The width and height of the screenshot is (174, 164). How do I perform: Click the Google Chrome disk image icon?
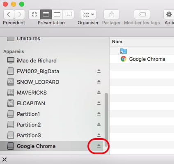(11, 146)
